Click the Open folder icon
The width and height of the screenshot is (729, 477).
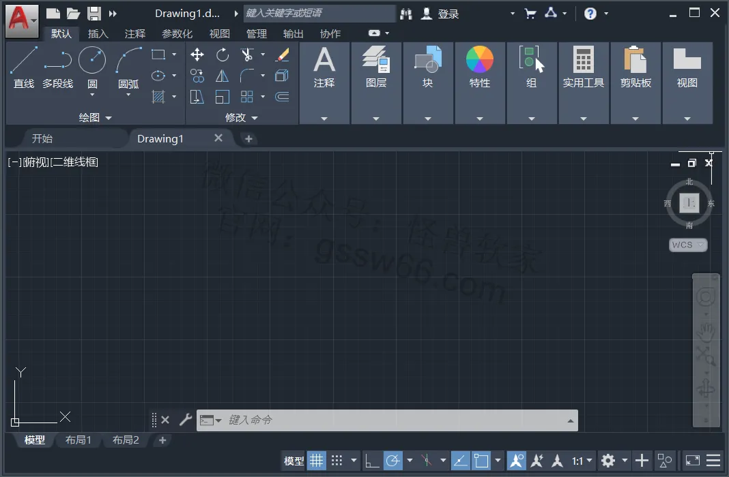click(x=74, y=14)
